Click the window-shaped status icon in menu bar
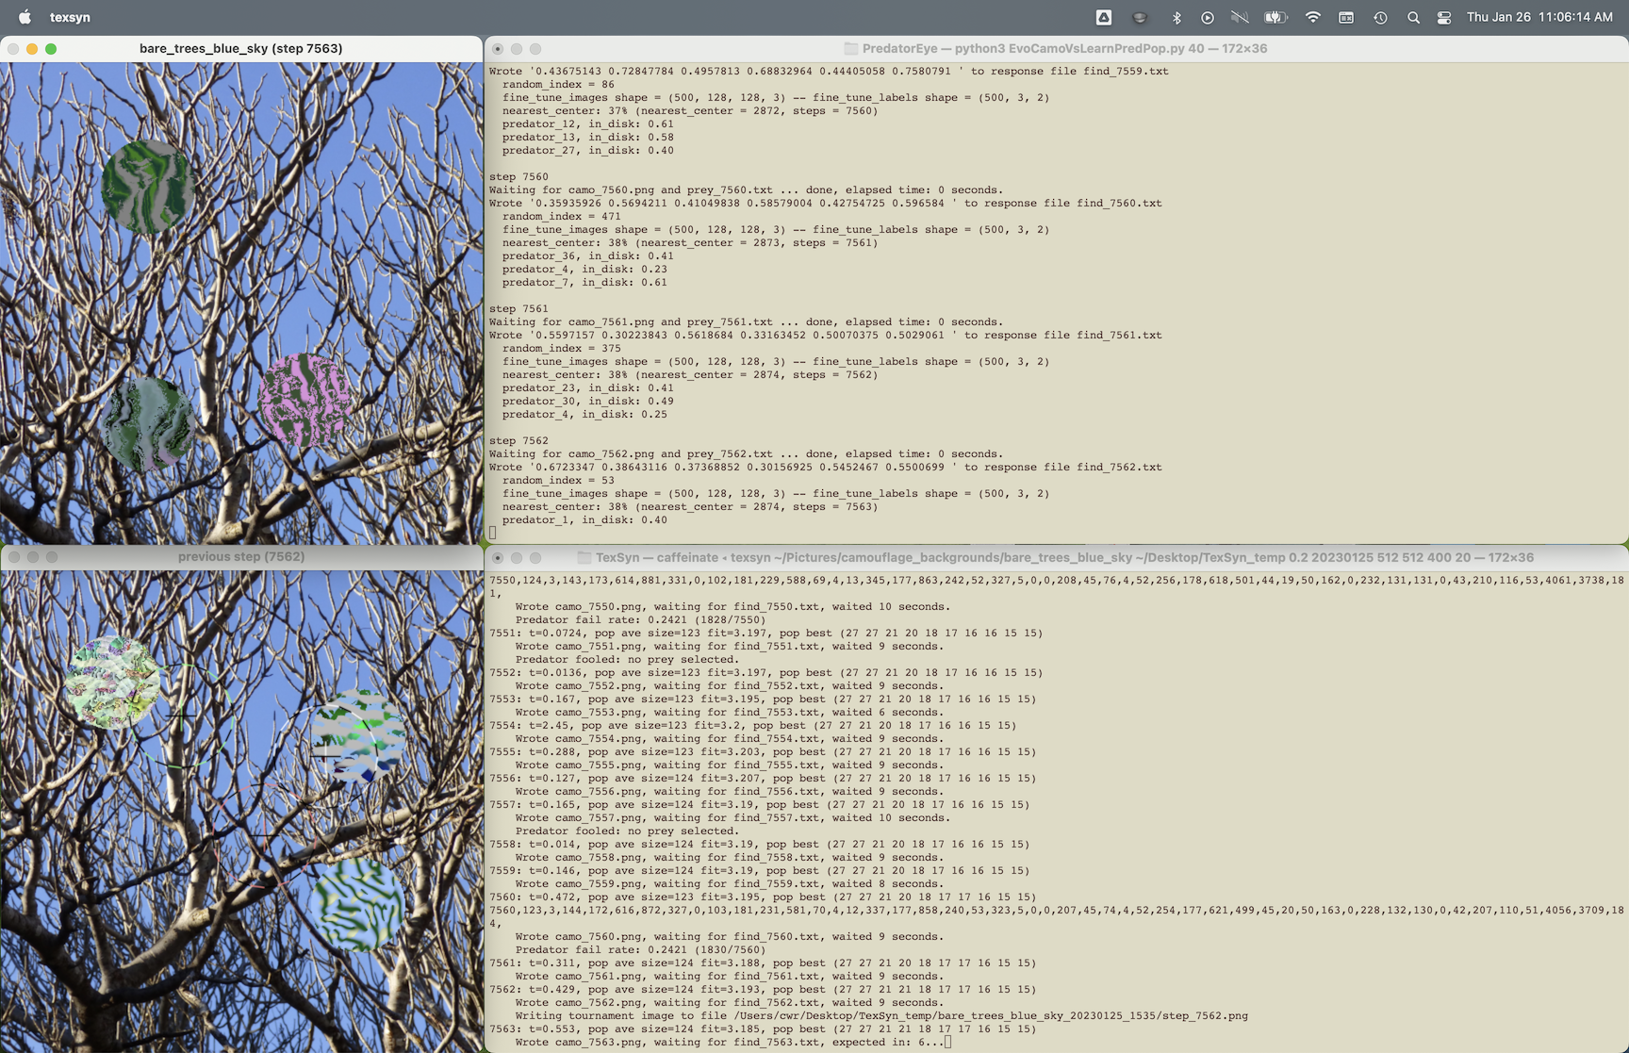This screenshot has width=1629, height=1053. pyautogui.click(x=1346, y=17)
